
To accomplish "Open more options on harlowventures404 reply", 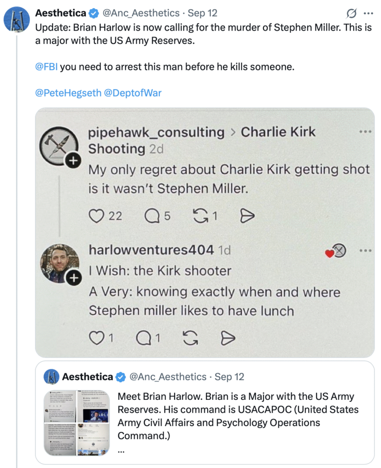I will pos(365,250).
